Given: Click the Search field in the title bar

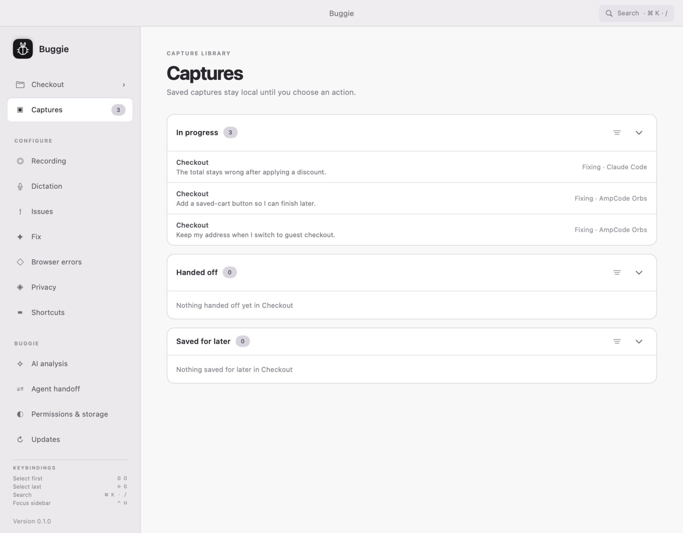Looking at the screenshot, I should (636, 13).
